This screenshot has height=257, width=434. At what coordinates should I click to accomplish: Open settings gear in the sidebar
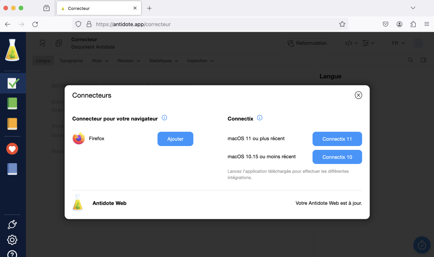(x=12, y=240)
